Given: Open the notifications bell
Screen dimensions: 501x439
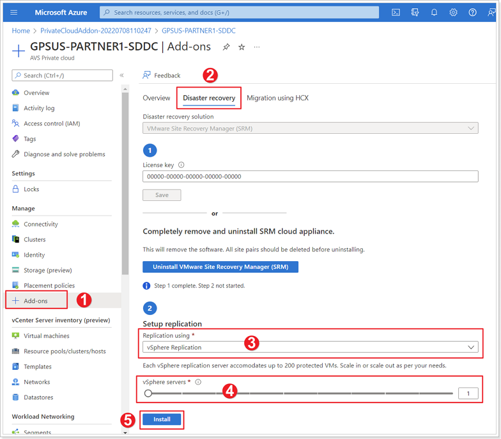Looking at the screenshot, I should click(434, 13).
